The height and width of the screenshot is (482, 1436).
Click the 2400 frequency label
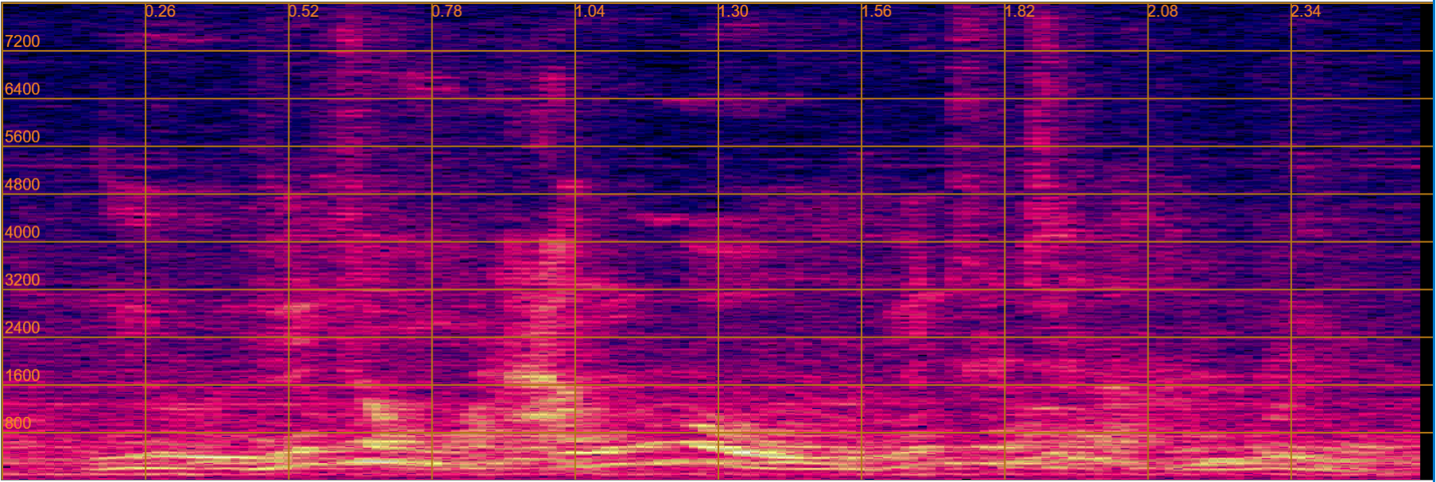22,327
